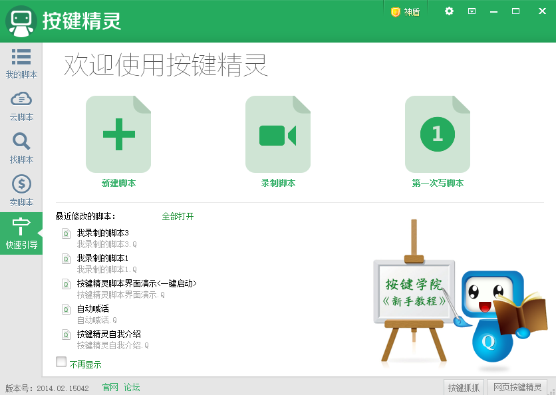The width and height of the screenshot is (556, 395).
Task: Click the 第一次写脚本 label
Action: 438,183
